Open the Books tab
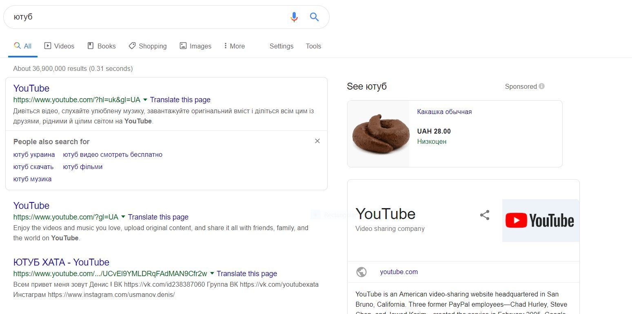Viewport: 632px width, 314px height. coord(102,46)
